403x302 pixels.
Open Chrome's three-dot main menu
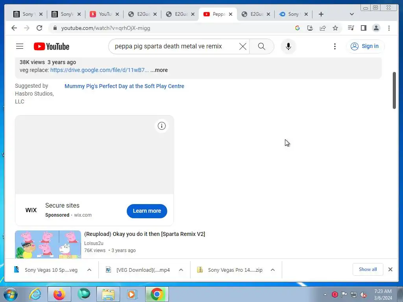[389, 28]
